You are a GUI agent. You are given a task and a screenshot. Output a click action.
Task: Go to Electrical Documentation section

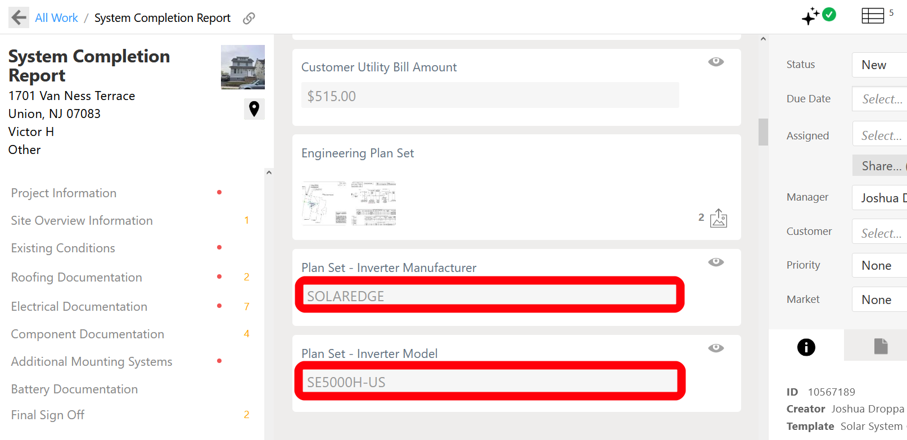[x=79, y=306]
